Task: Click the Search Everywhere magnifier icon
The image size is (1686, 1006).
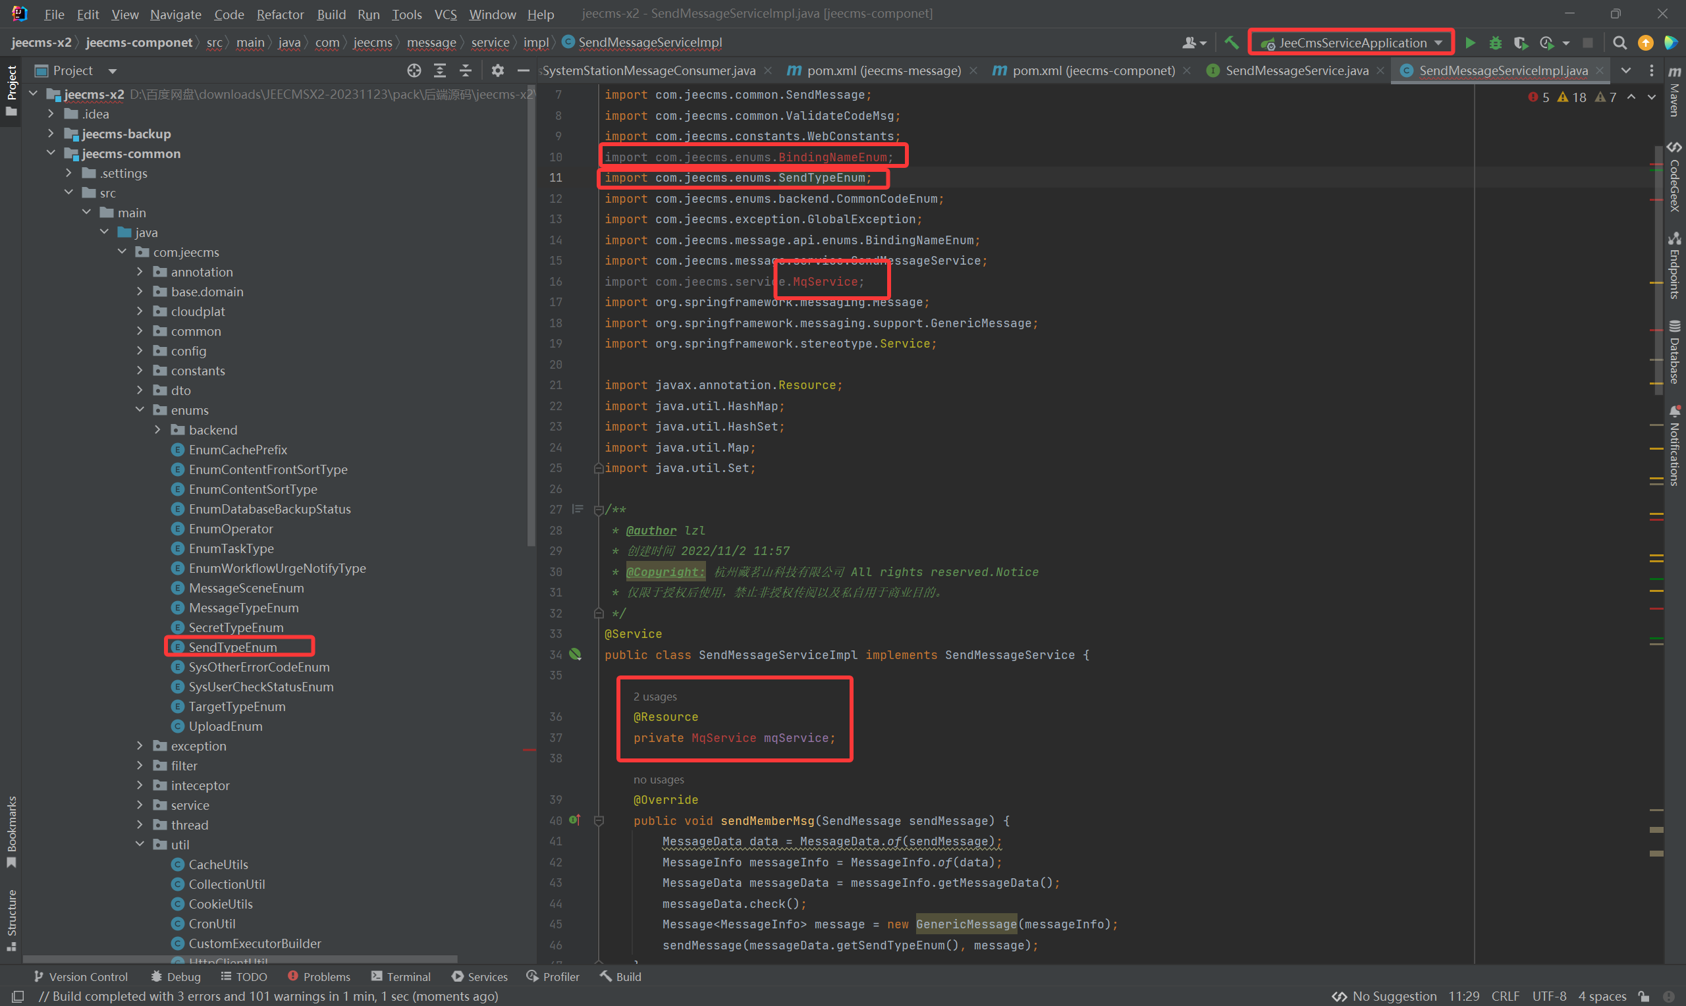Action: [x=1619, y=43]
